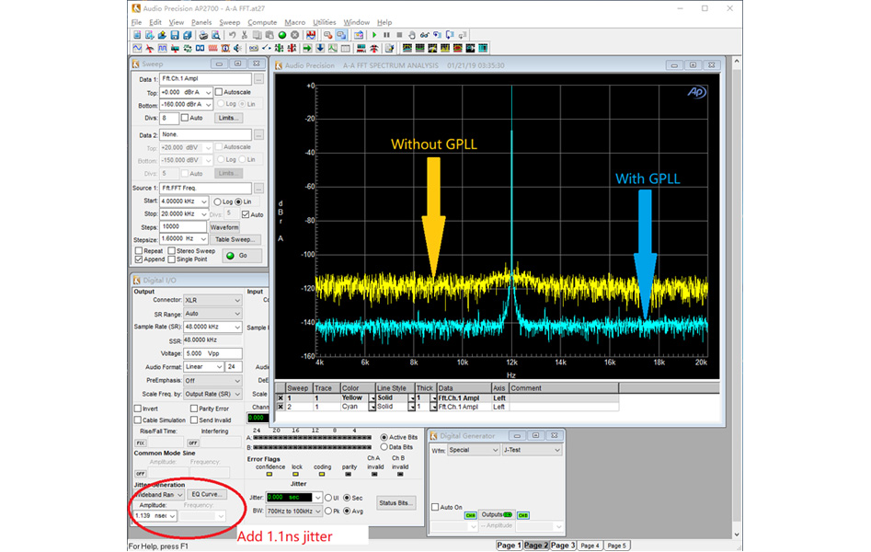Click the main window vertical scrollbar
The image size is (871, 552).
pyautogui.click(x=737, y=298)
